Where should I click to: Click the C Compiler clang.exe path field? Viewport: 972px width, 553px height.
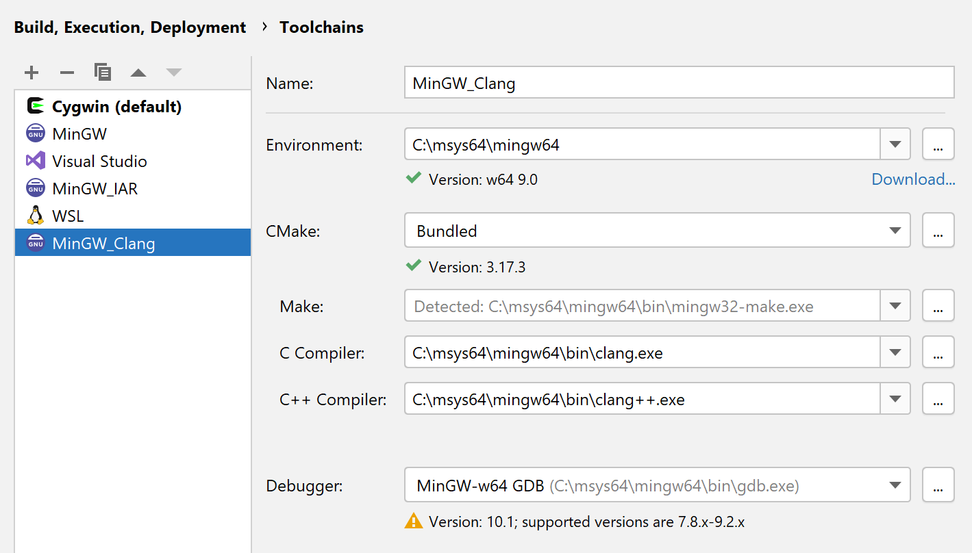[x=642, y=352]
